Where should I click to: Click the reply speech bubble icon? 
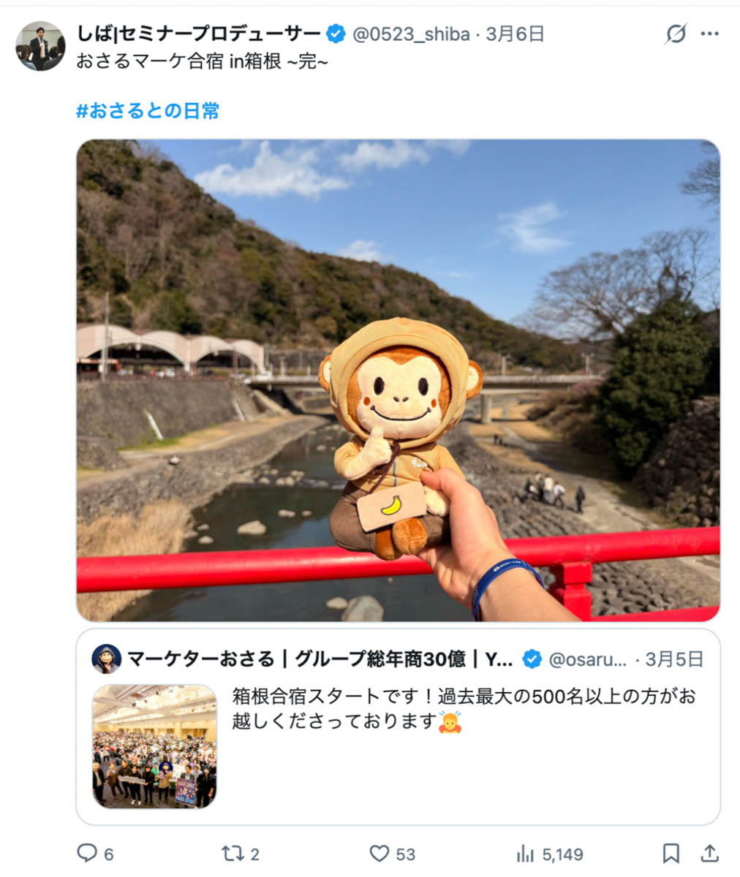(x=87, y=853)
